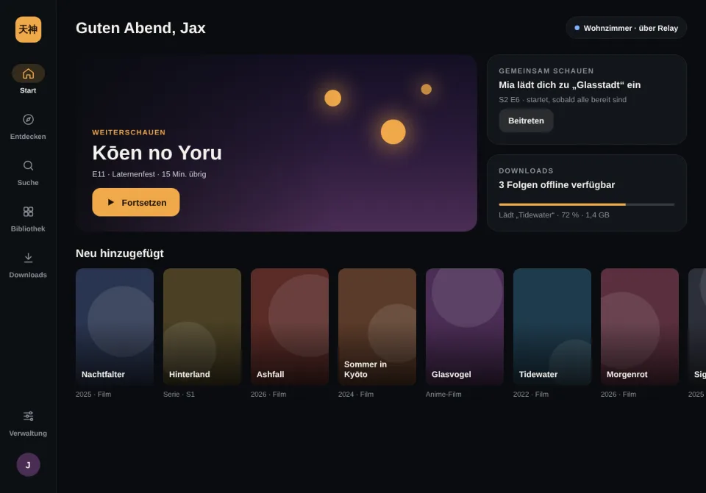Click "2022 · Film" under Tidewater
This screenshot has height=493, width=706.
531,394
